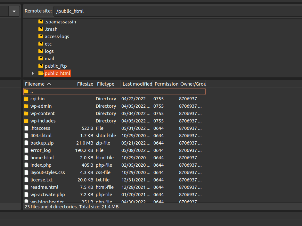Select the public_ftp tree folder
302x226 pixels.
pos(56,66)
